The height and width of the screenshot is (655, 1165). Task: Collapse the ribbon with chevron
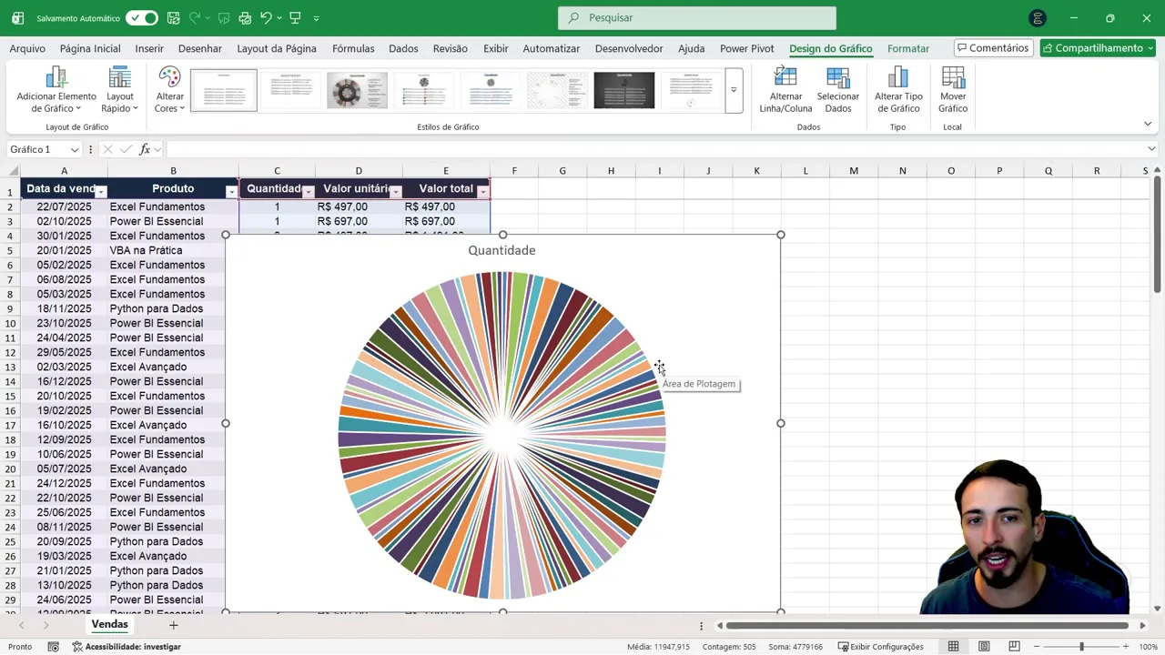click(x=1149, y=124)
